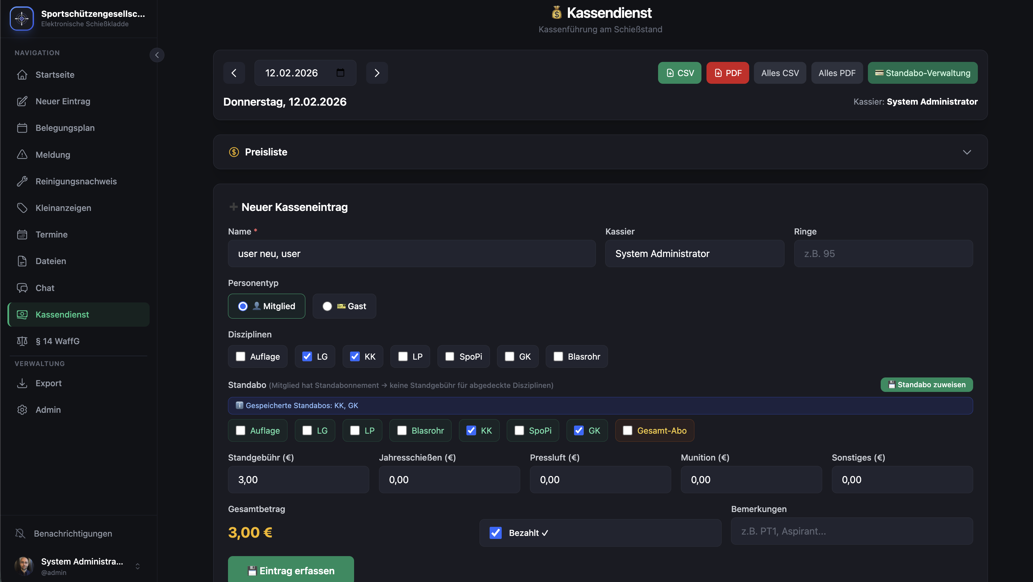Click the Benachrichtigungen bell icon
This screenshot has height=582, width=1033.
pos(20,534)
